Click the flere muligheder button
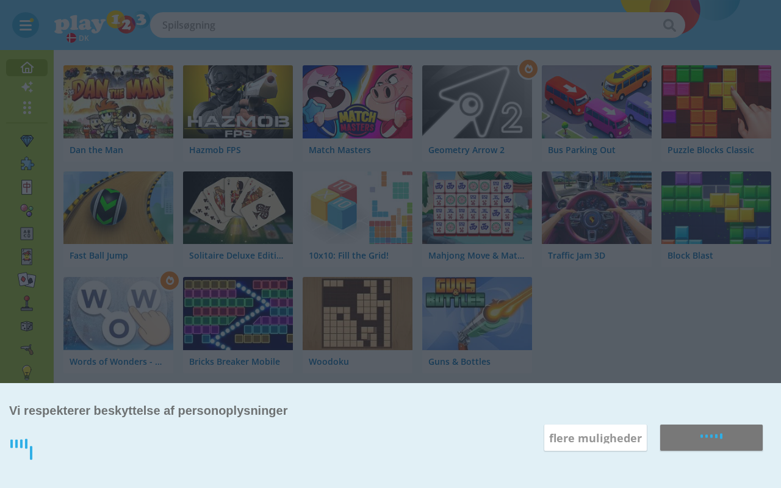 596,438
